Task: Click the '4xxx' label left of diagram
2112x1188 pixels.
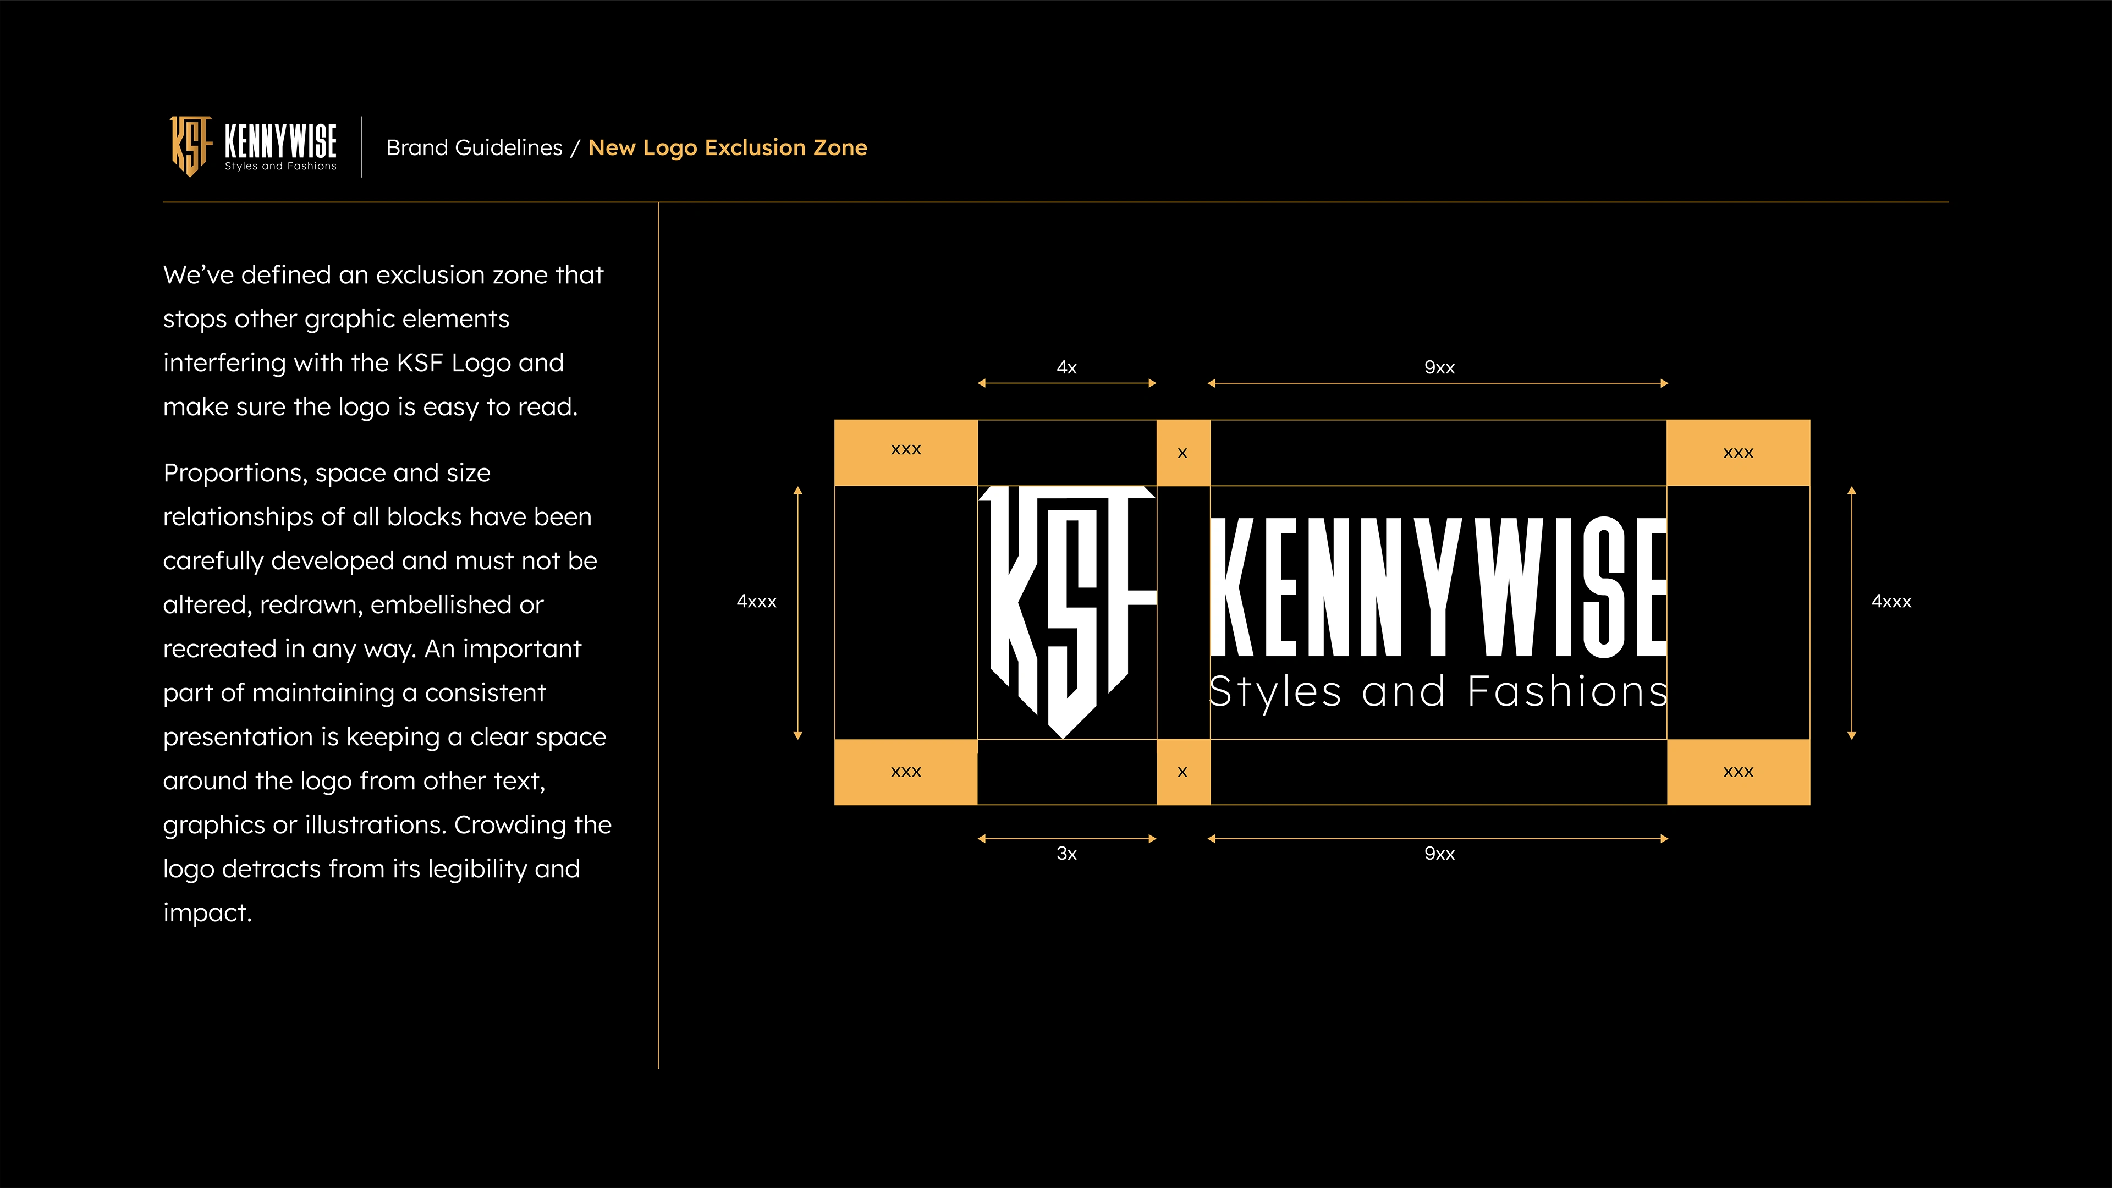Action: [x=756, y=602]
